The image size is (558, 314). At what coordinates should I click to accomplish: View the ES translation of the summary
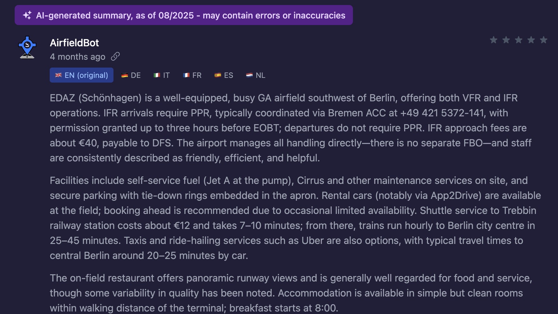(x=224, y=75)
